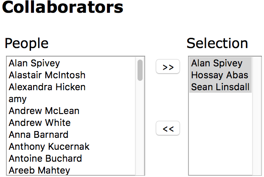This screenshot has height=177, width=264.
Task: Choose Alastair McIntosh from the People list
Action: (x=47, y=75)
